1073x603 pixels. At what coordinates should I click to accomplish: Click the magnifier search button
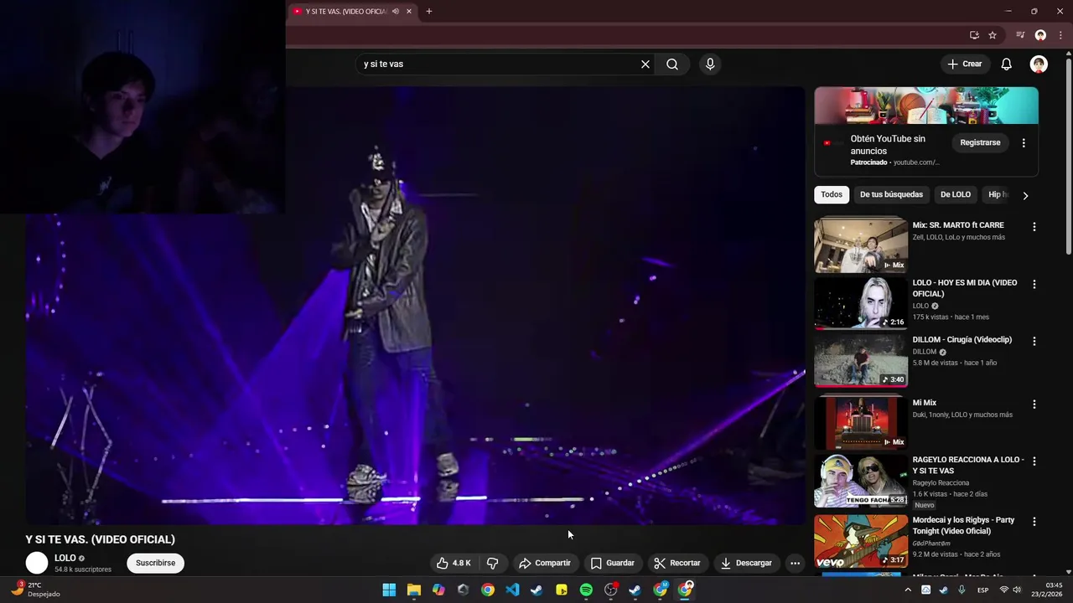pyautogui.click(x=672, y=64)
